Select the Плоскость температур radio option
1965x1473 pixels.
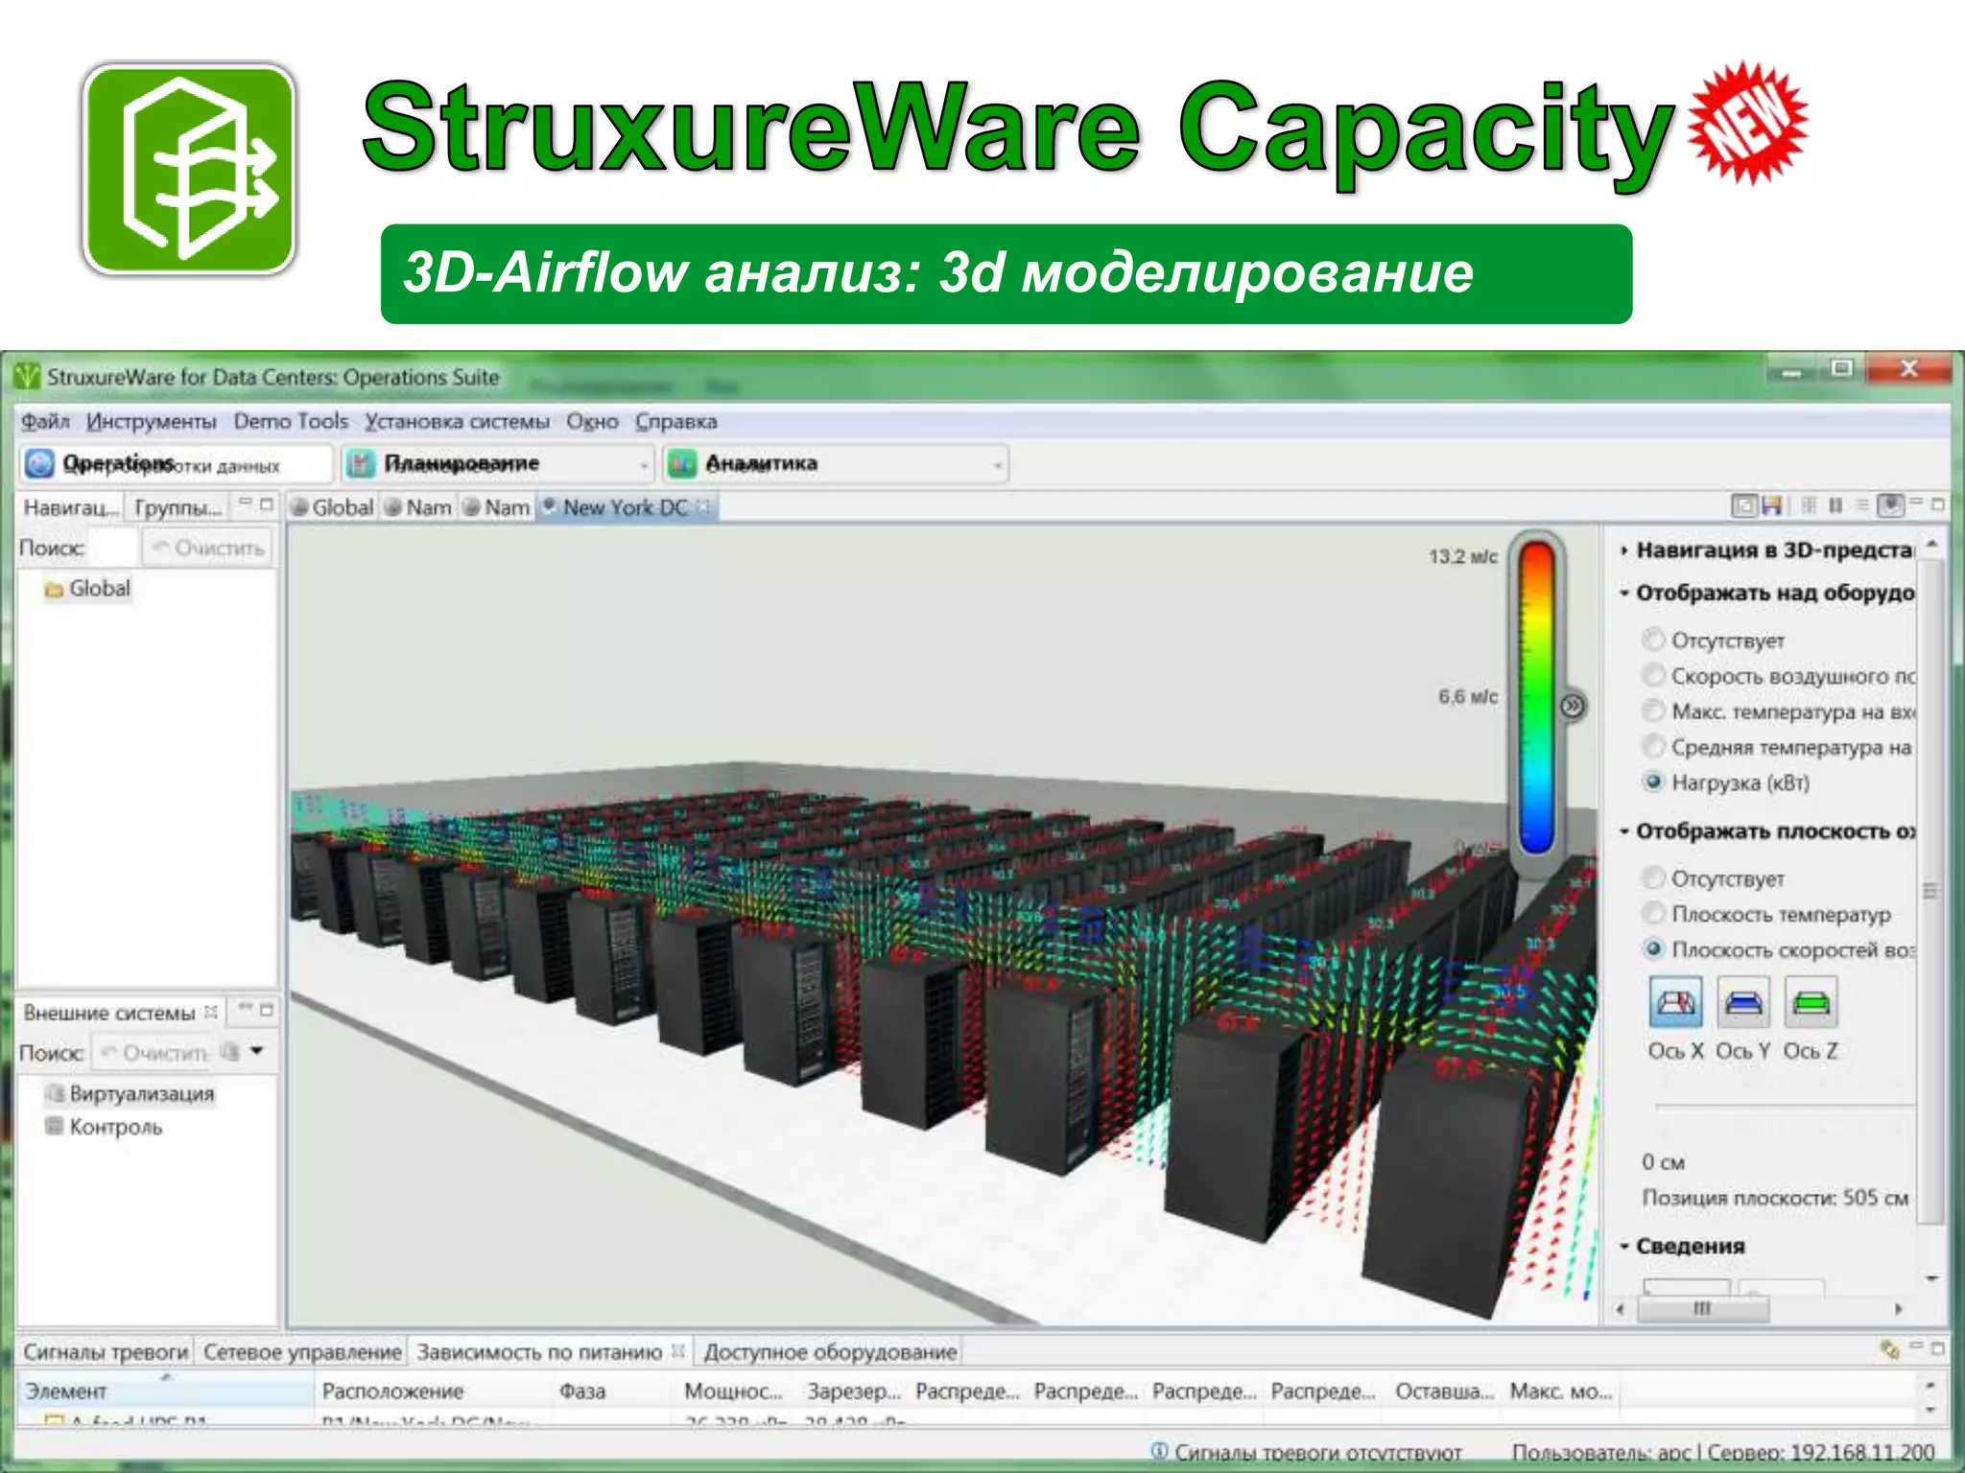pos(1653,913)
